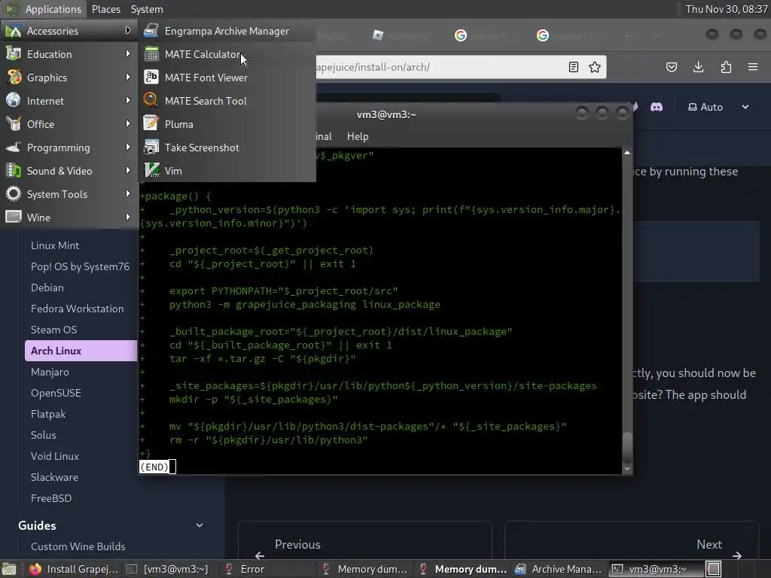
Task: Open MATE Font Viewer
Action: tap(227, 78)
